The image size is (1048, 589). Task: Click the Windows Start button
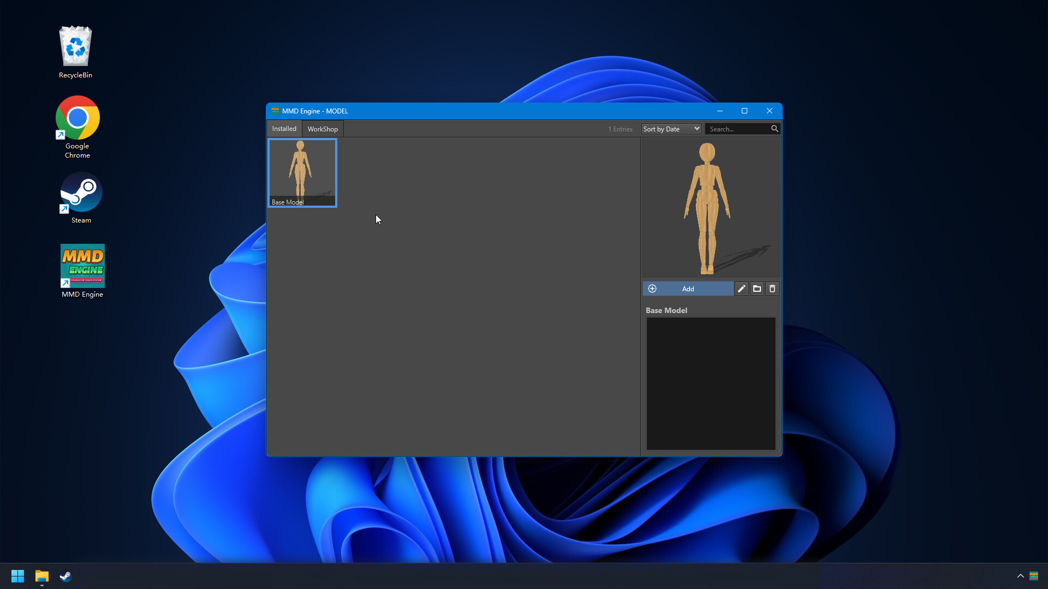point(17,576)
